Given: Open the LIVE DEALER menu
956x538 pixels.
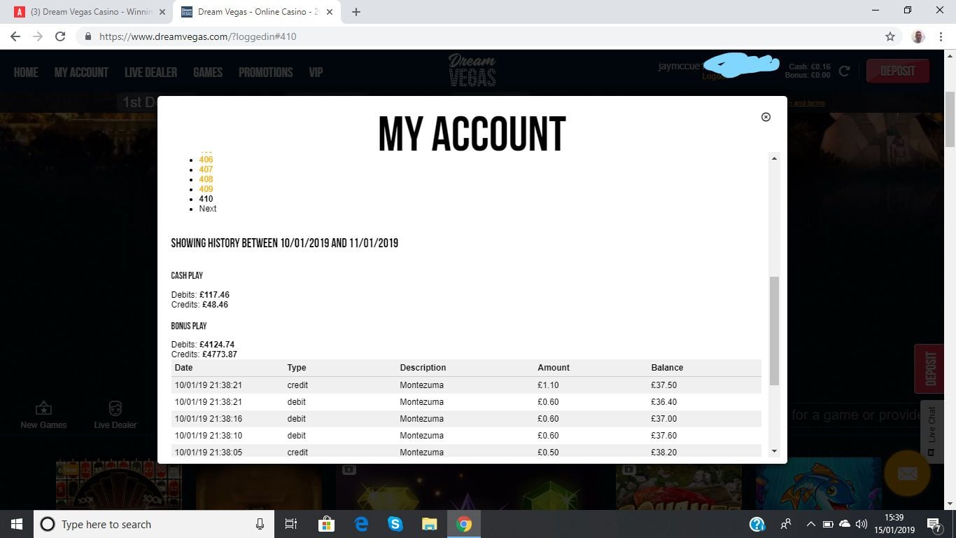Looking at the screenshot, I should [x=150, y=72].
